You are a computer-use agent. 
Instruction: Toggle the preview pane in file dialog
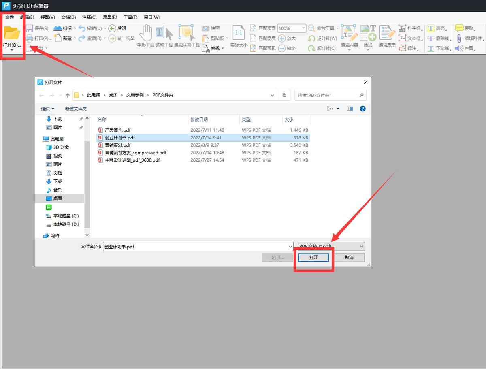[350, 109]
